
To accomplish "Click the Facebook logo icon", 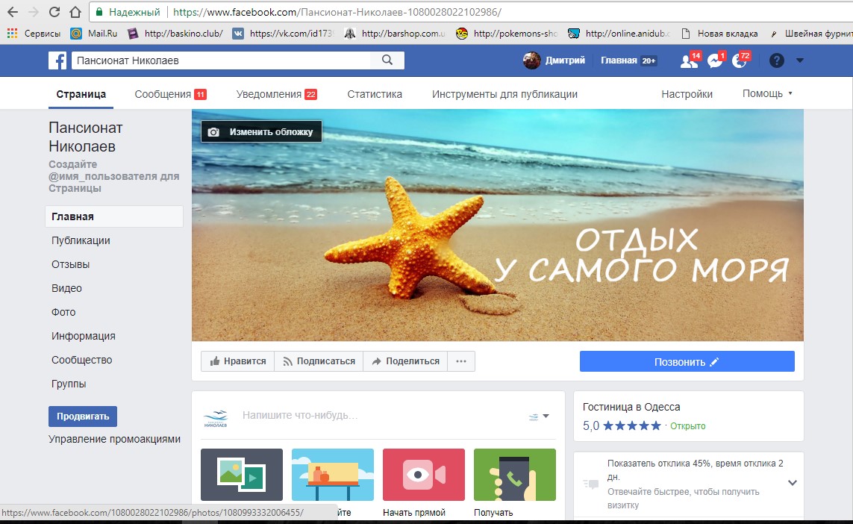I will (x=57, y=60).
